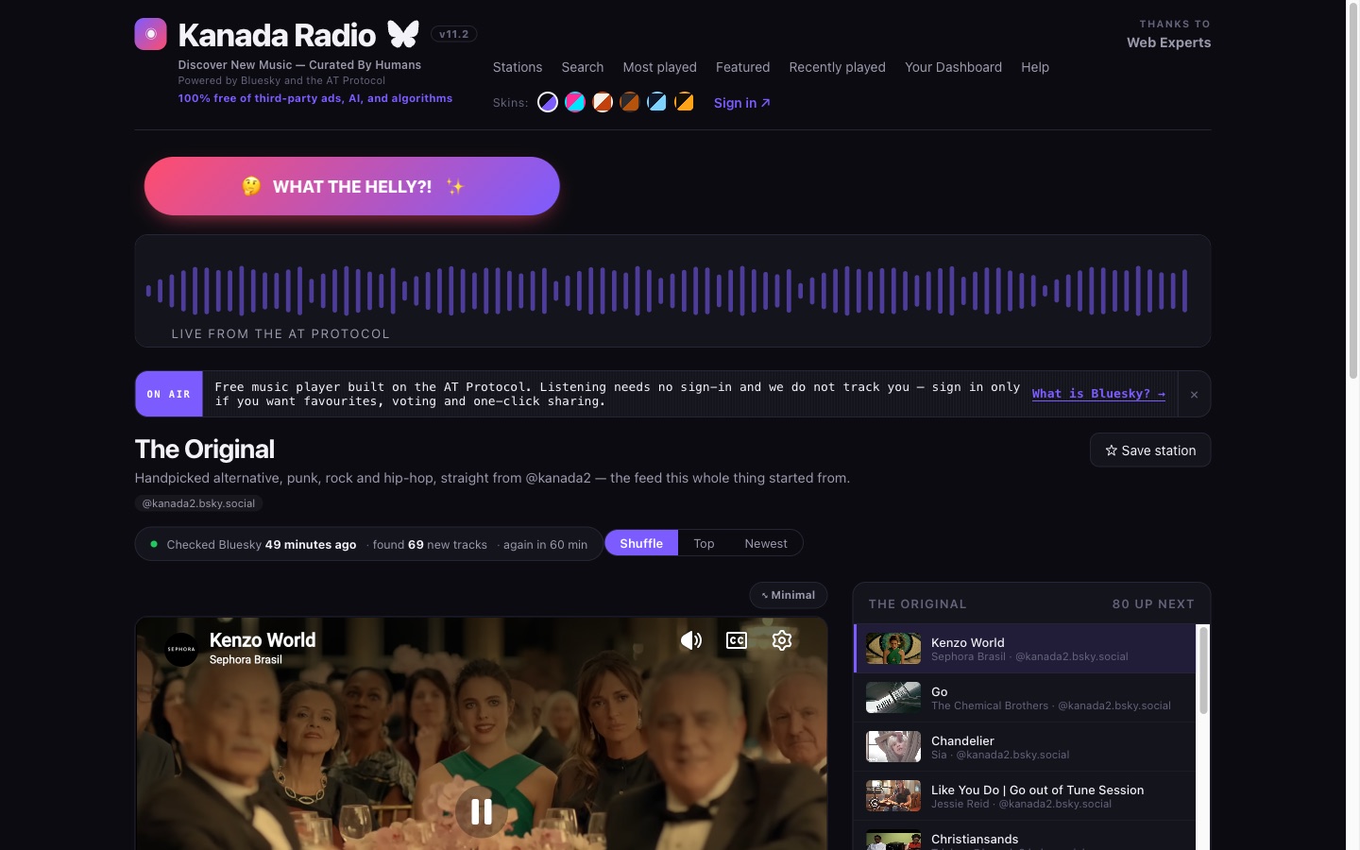This screenshot has height=850, width=1360.
Task: Open the Search nav item
Action: click(583, 67)
